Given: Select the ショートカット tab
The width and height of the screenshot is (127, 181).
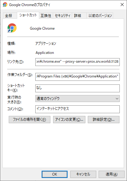Looking at the screenshot, I should click(x=28, y=15).
